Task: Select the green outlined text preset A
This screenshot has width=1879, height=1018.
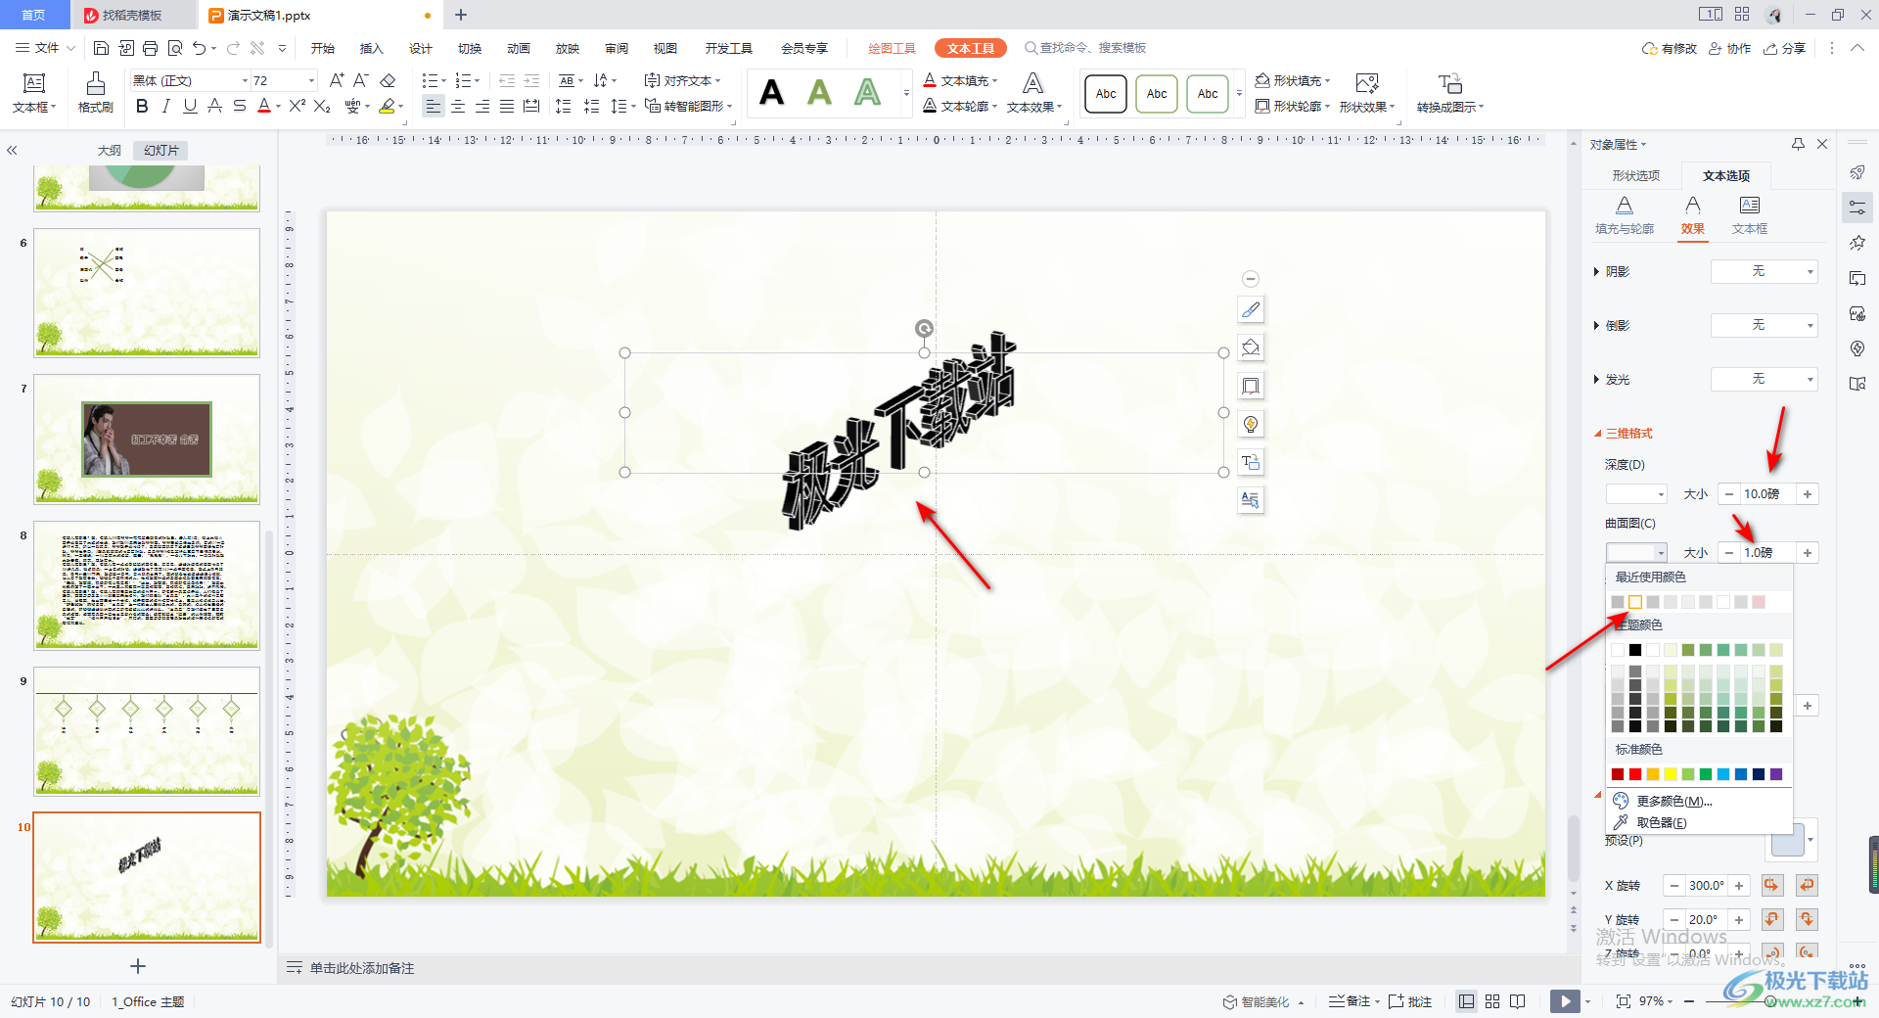Action: click(867, 94)
